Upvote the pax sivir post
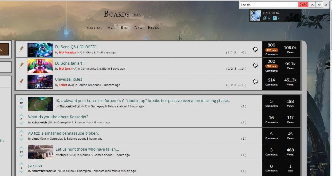This screenshot has width=332, height=176. tap(21, 164)
